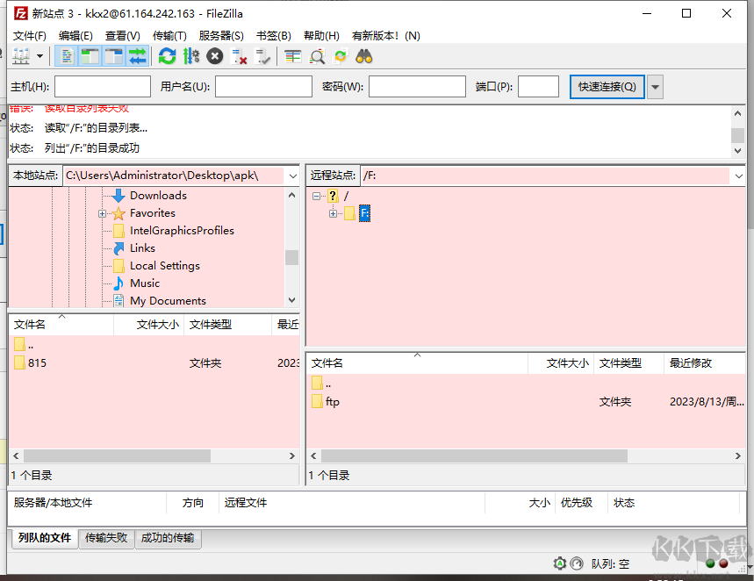Image resolution: width=754 pixels, height=581 pixels.
Task: Click the 快速连接 button
Action: [x=607, y=86]
